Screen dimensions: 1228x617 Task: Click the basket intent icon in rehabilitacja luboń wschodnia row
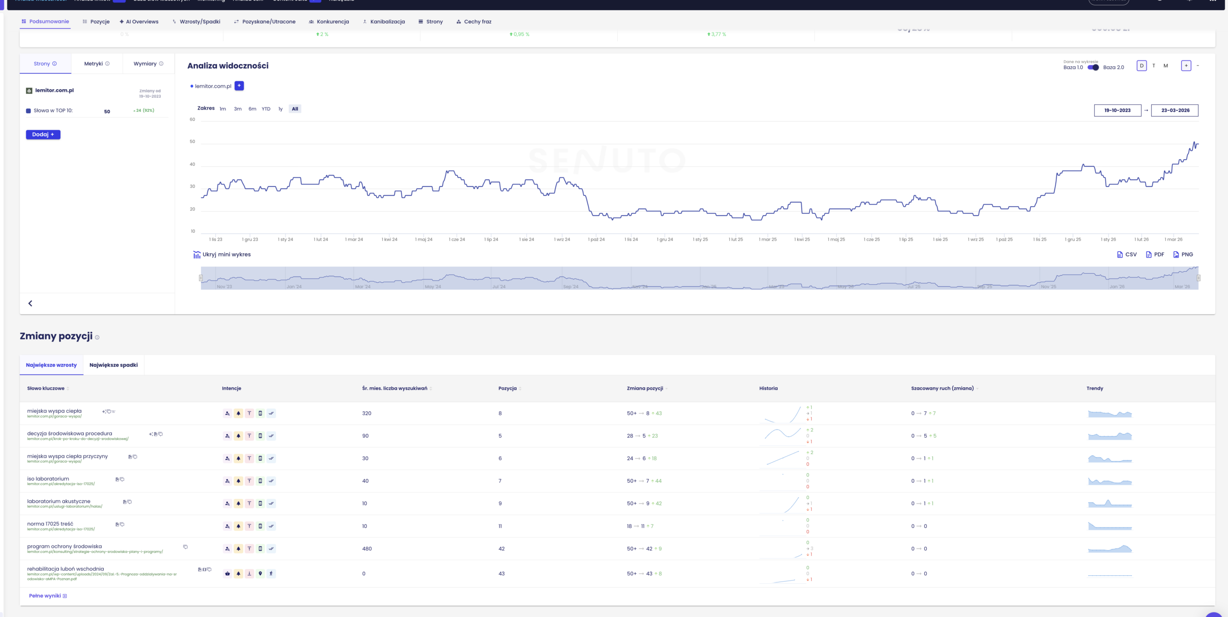(x=227, y=573)
